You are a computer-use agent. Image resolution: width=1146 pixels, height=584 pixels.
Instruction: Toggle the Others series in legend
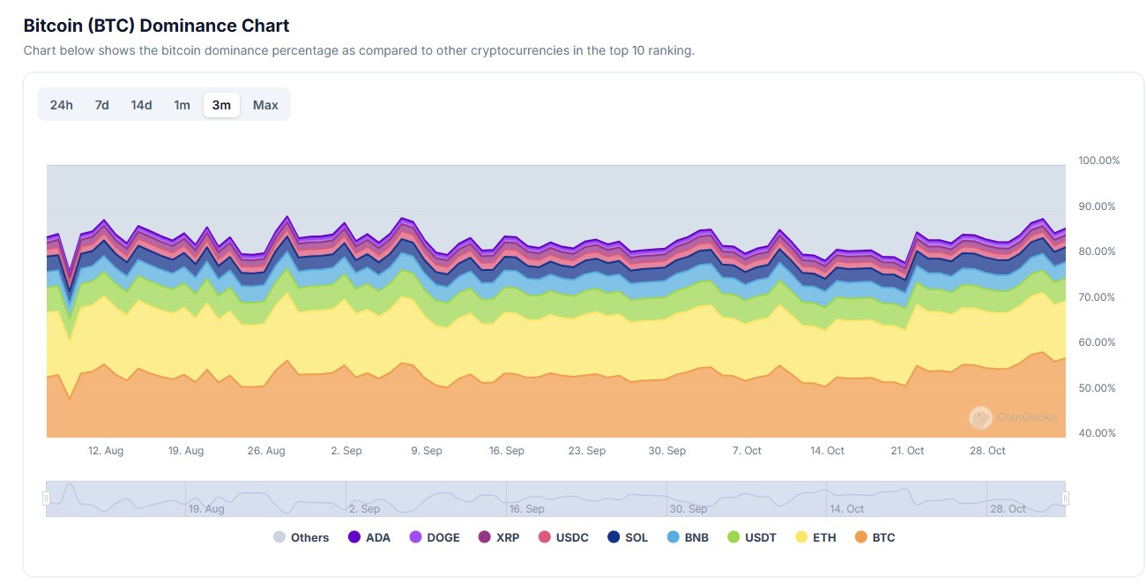pos(301,537)
